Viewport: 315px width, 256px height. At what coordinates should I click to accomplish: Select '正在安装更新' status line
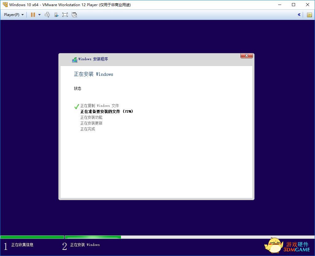[91, 123]
